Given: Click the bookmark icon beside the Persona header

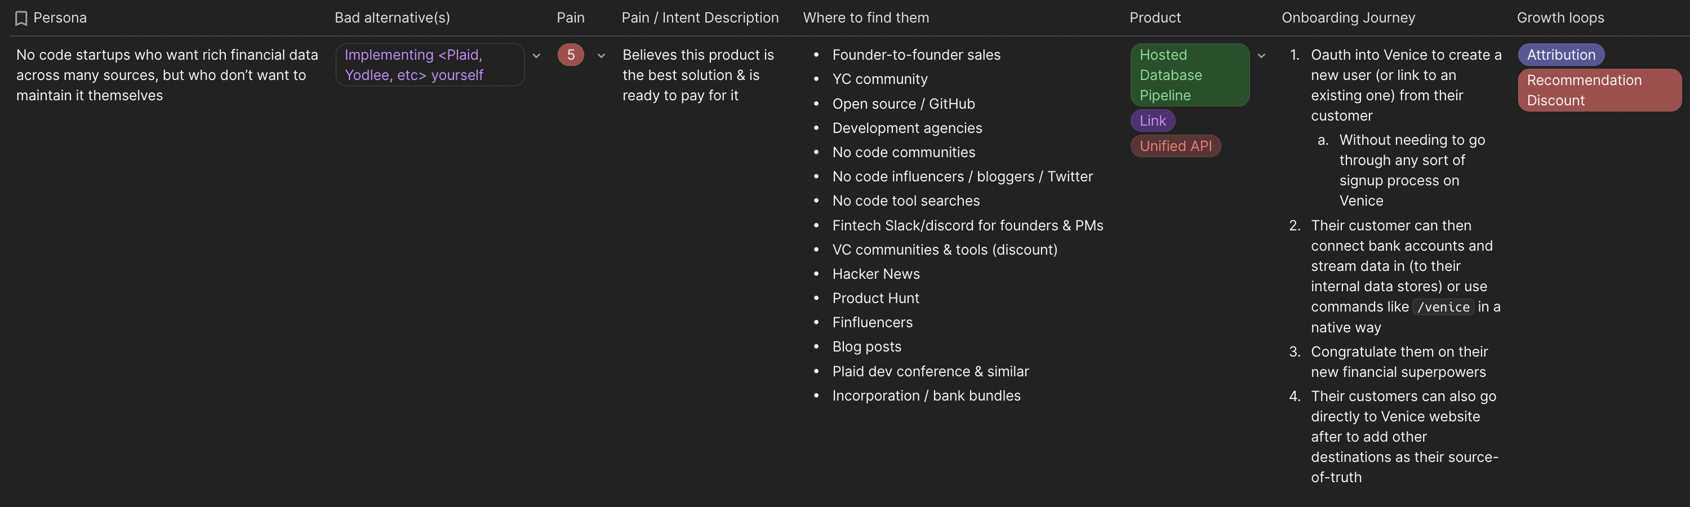Looking at the screenshot, I should [x=21, y=17].
